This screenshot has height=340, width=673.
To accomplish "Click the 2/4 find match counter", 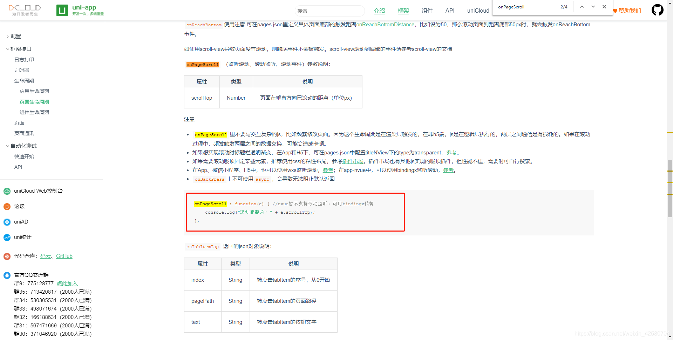I will 564,7.
